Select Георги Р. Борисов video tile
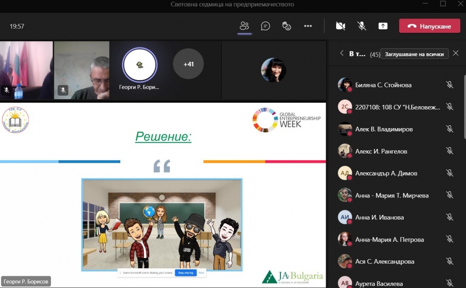 point(139,69)
